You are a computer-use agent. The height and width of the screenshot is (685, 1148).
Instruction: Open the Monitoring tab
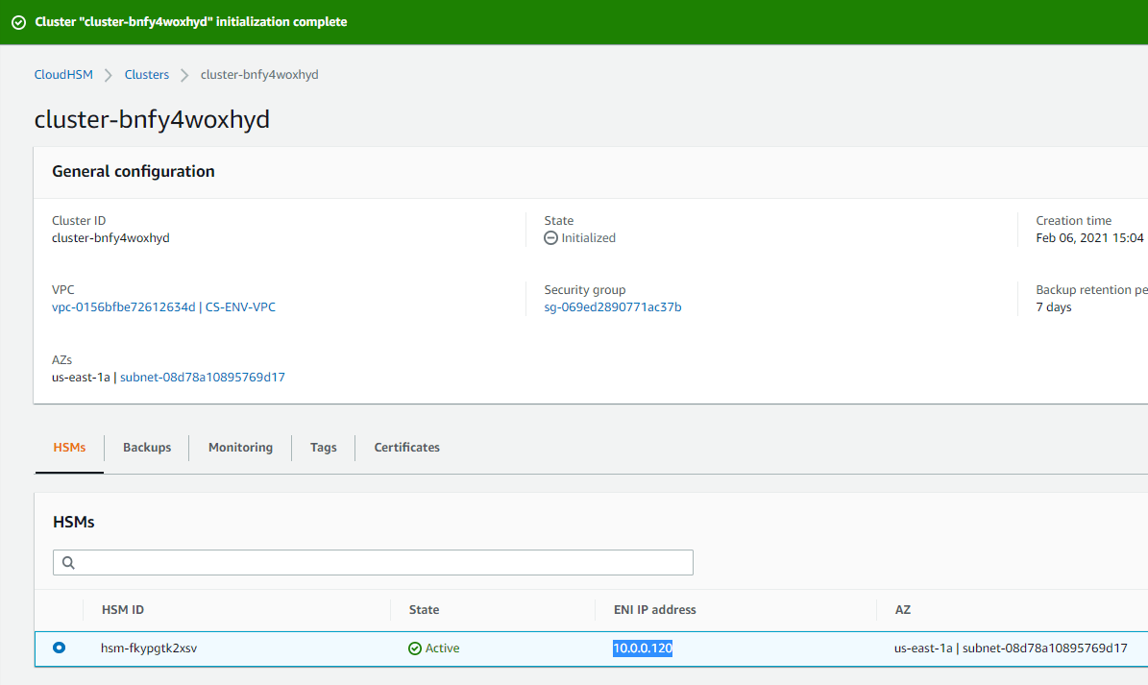click(x=239, y=447)
